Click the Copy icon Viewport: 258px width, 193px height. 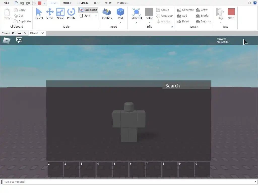16,10
